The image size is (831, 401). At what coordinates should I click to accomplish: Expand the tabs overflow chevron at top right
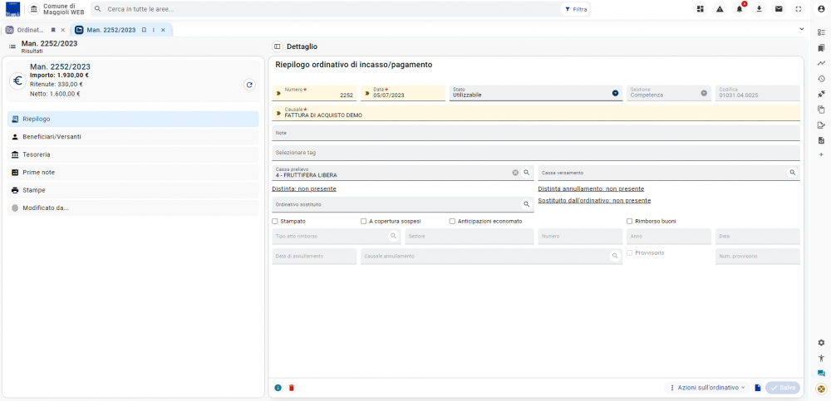point(801,29)
